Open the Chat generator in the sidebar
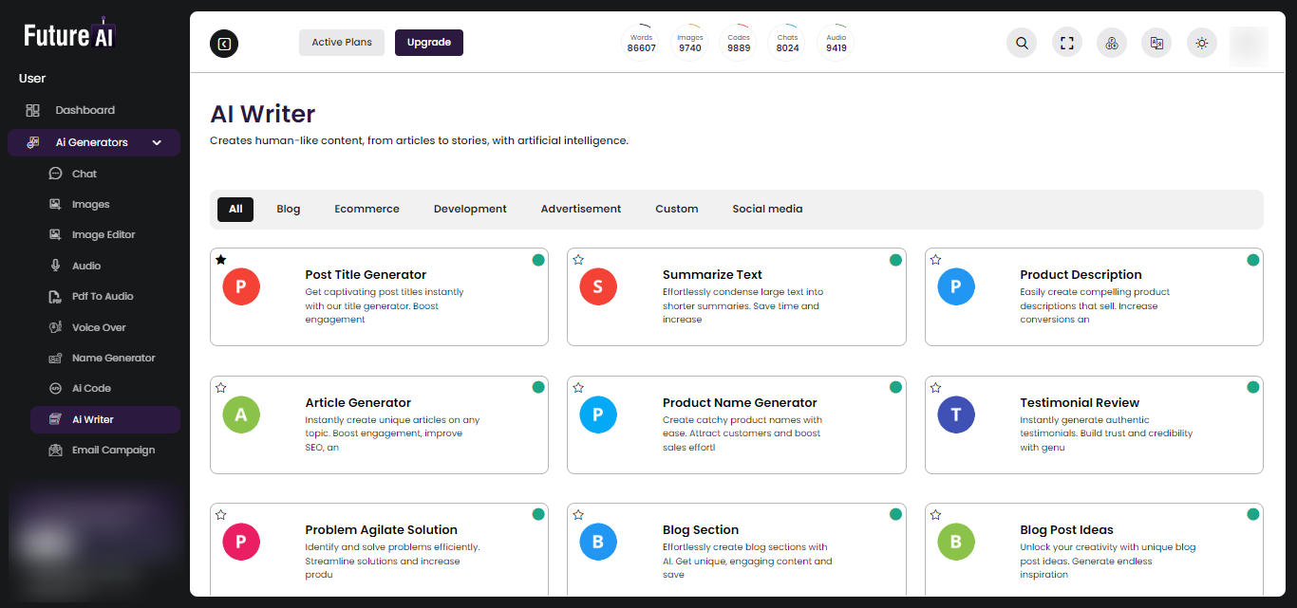The image size is (1297, 608). 83,173
